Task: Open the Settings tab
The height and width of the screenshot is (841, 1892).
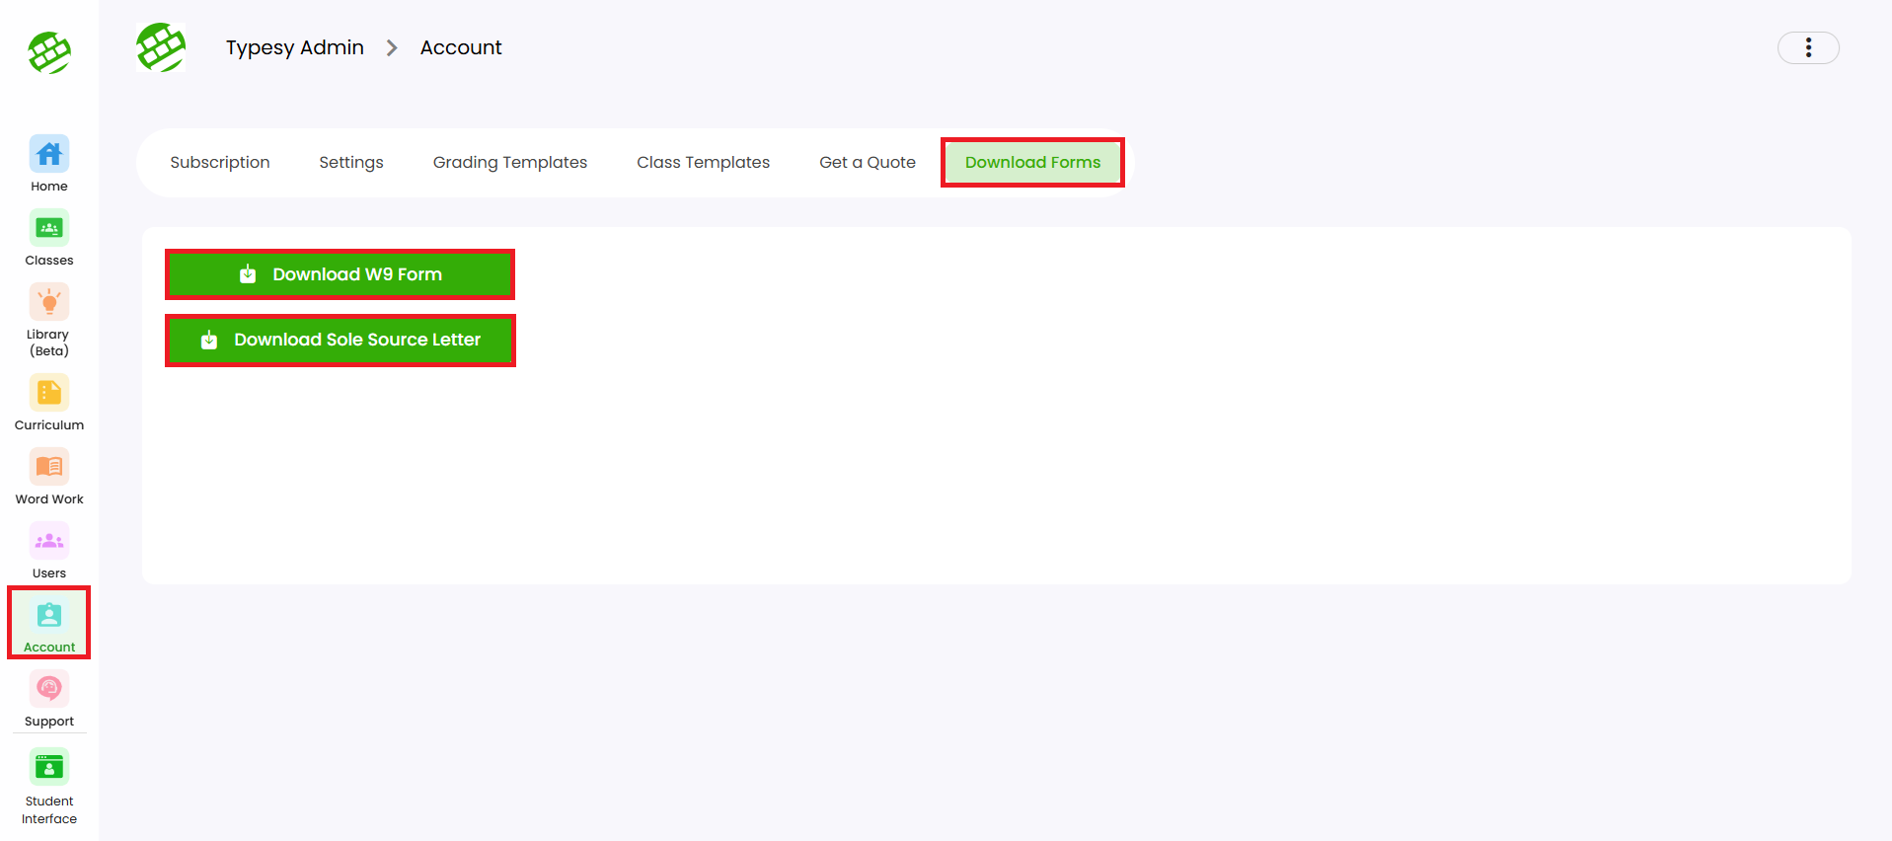Action: (x=350, y=162)
